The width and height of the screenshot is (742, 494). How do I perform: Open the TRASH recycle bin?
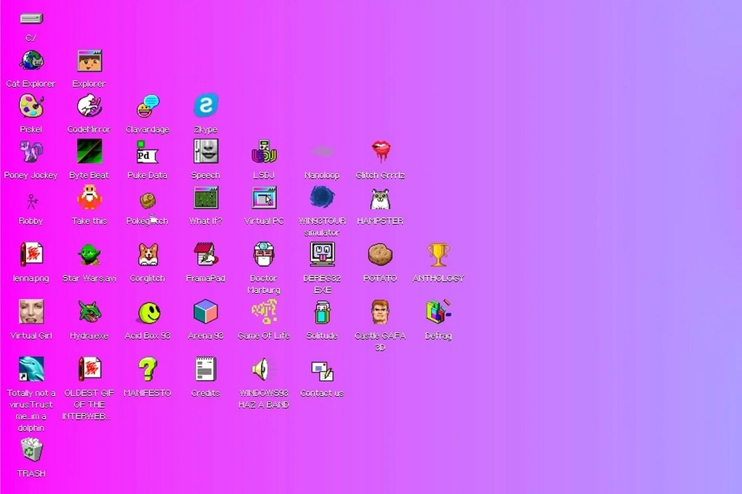click(31, 451)
